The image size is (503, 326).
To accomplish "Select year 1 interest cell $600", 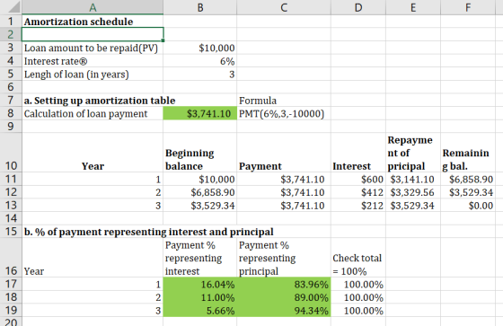I will tap(358, 179).
